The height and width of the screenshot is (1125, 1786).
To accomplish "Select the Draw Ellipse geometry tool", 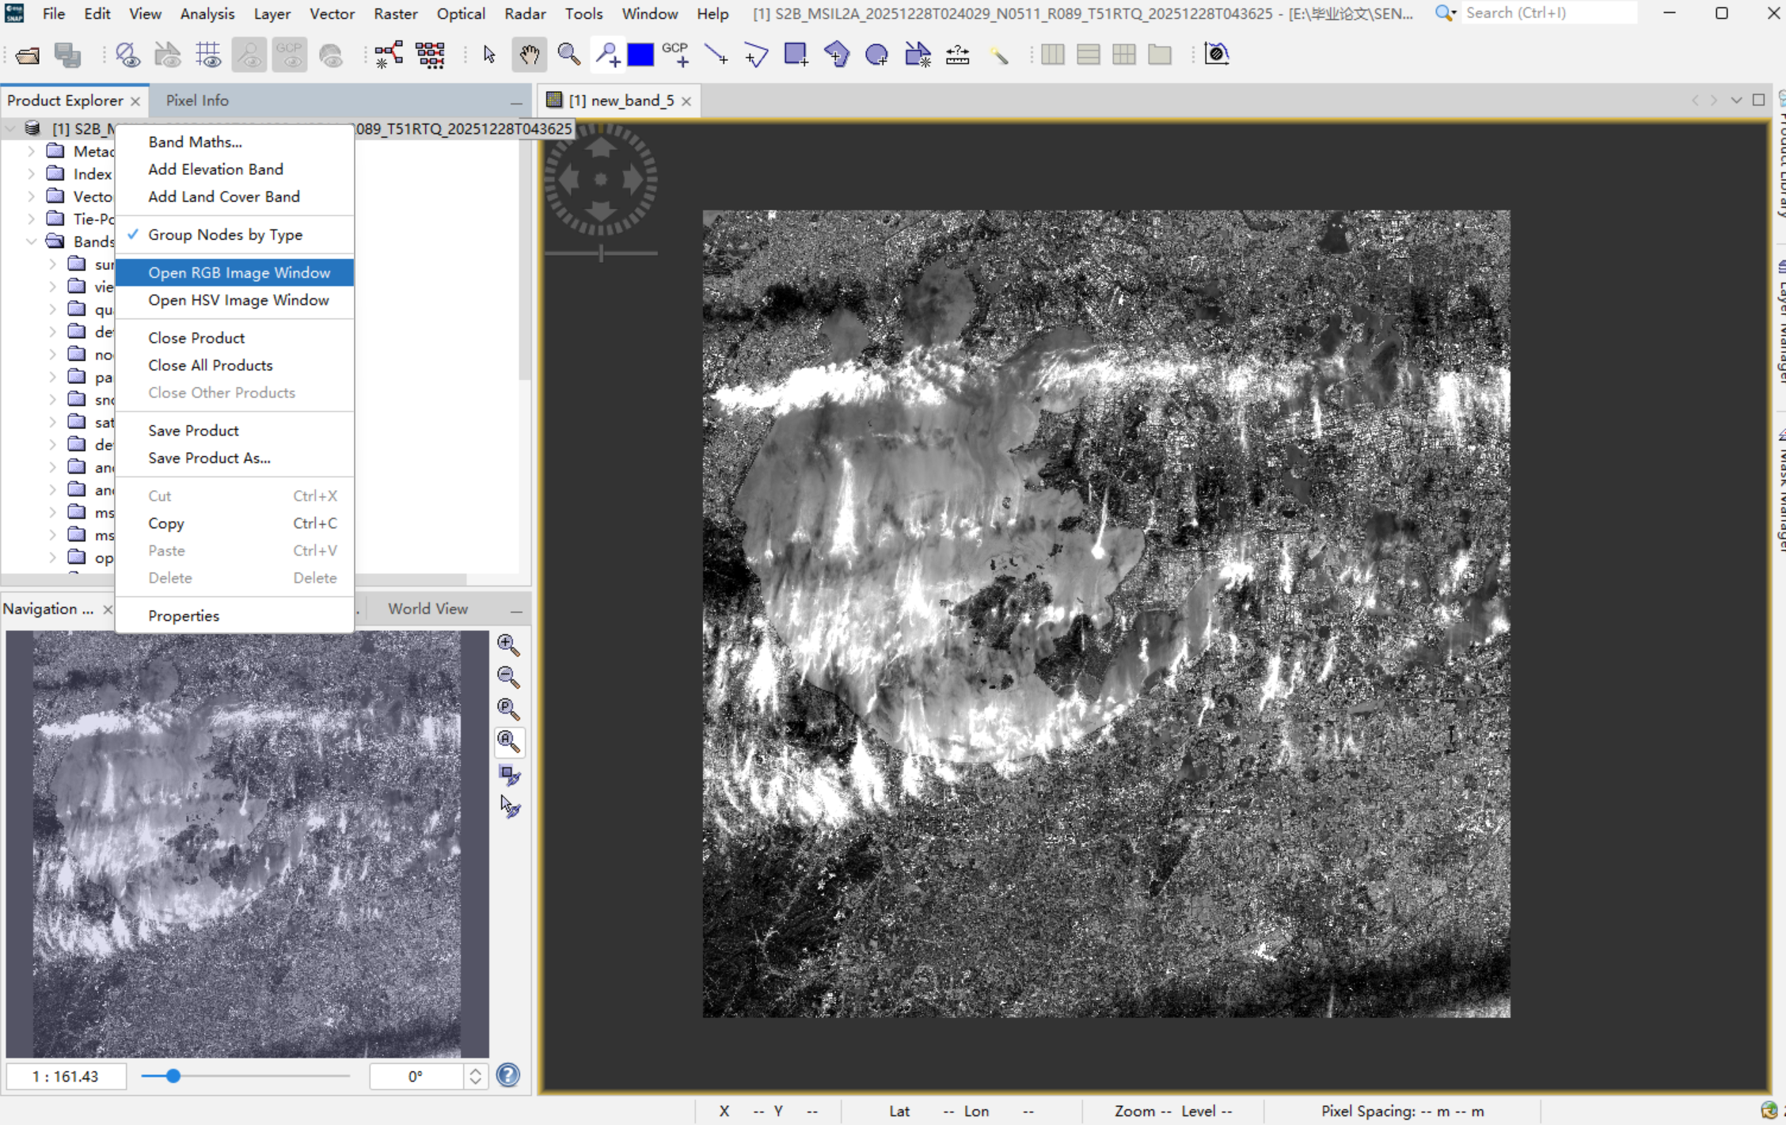I will [x=876, y=55].
